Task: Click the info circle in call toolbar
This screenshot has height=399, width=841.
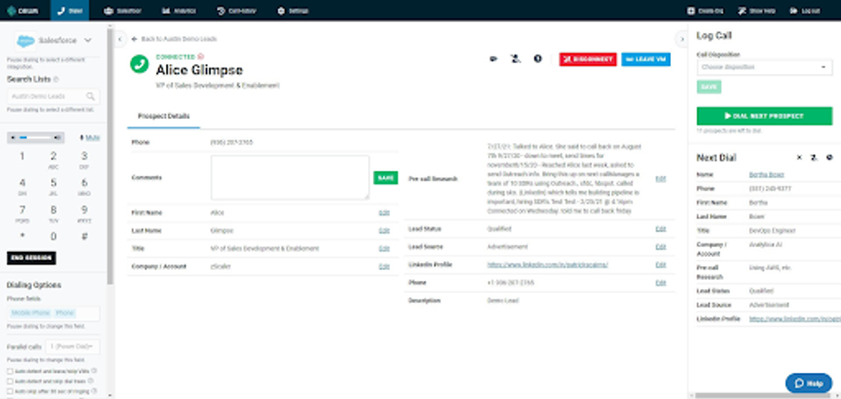Action: point(537,59)
